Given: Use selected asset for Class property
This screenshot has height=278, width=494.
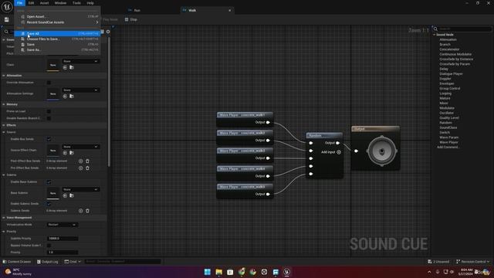Looking at the screenshot, I should click(x=65, y=67).
